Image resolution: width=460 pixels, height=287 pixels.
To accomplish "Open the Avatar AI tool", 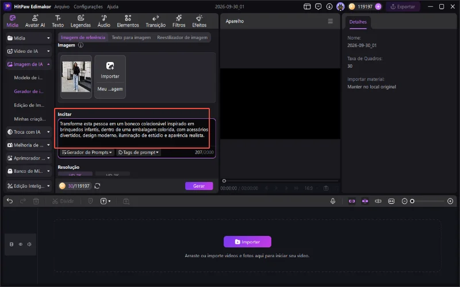I will coord(35,21).
